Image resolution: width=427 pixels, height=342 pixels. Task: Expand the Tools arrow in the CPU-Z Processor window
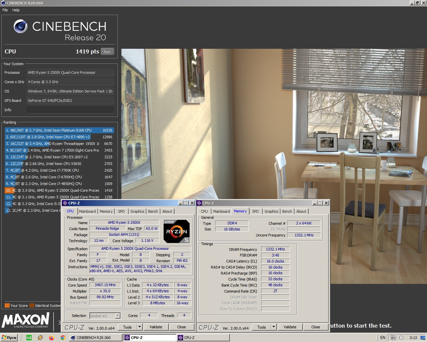[140, 327]
